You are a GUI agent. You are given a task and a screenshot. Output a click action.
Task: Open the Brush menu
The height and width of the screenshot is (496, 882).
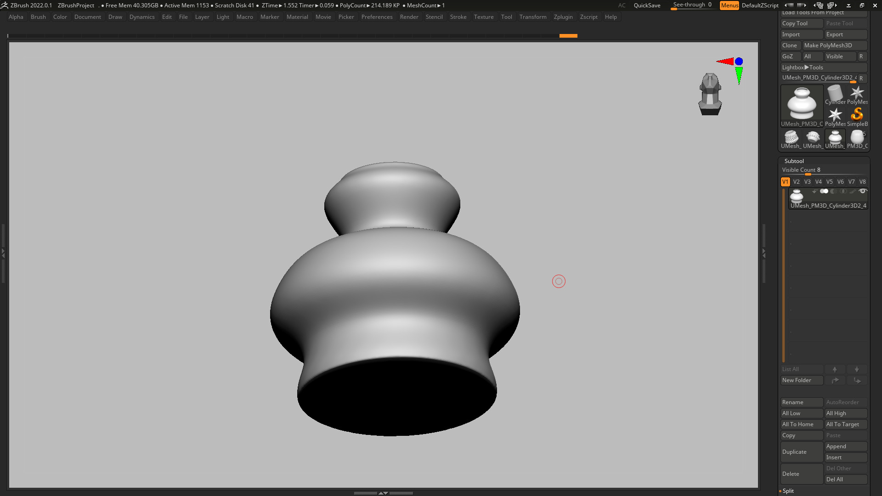point(38,17)
